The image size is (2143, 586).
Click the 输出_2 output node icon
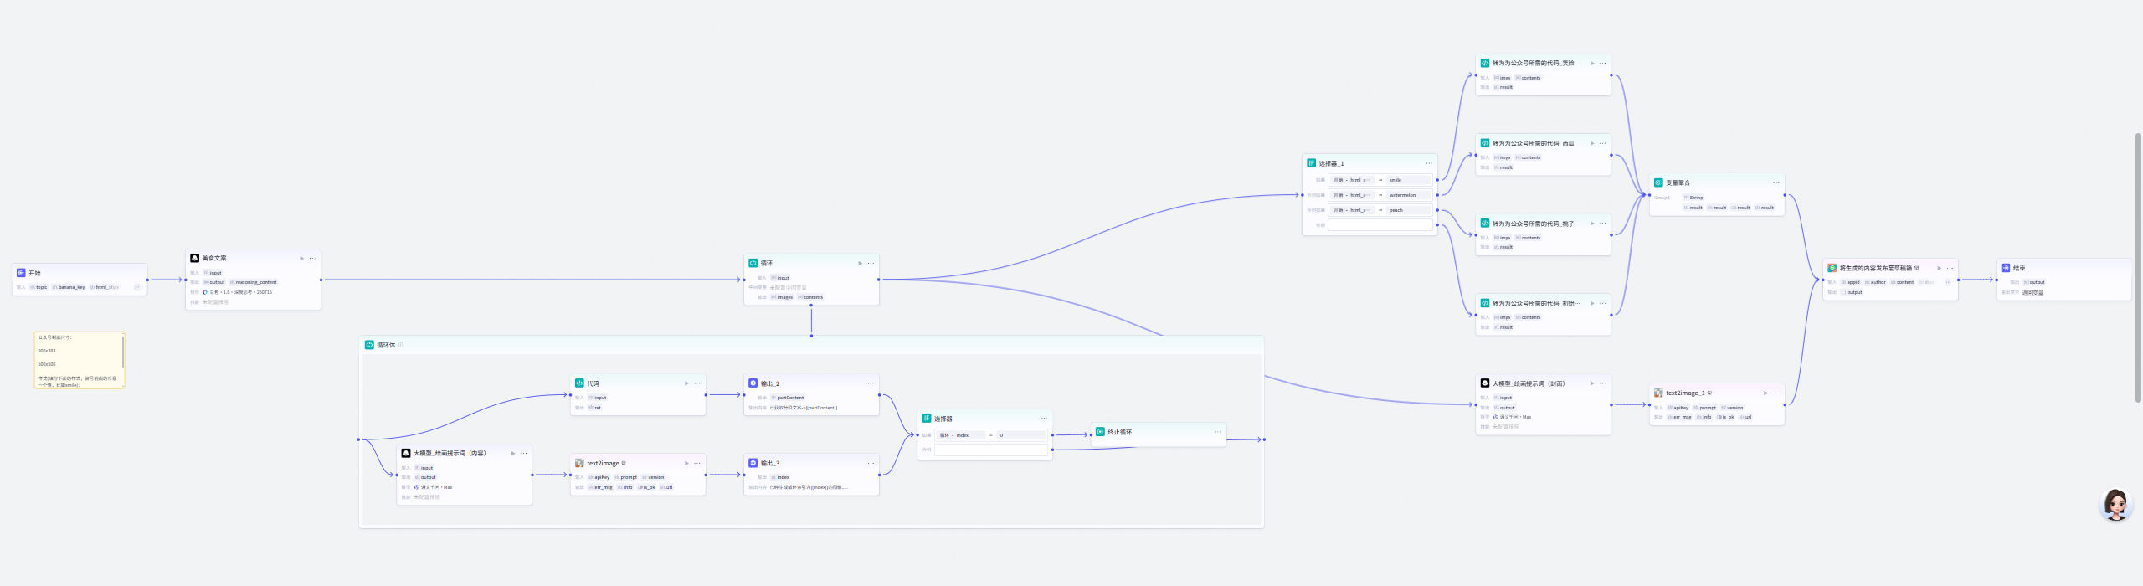[x=753, y=383]
